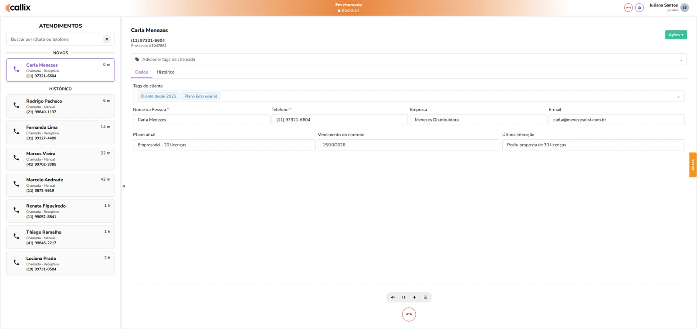Click phone icon in Carla Menezes card

(16, 69)
